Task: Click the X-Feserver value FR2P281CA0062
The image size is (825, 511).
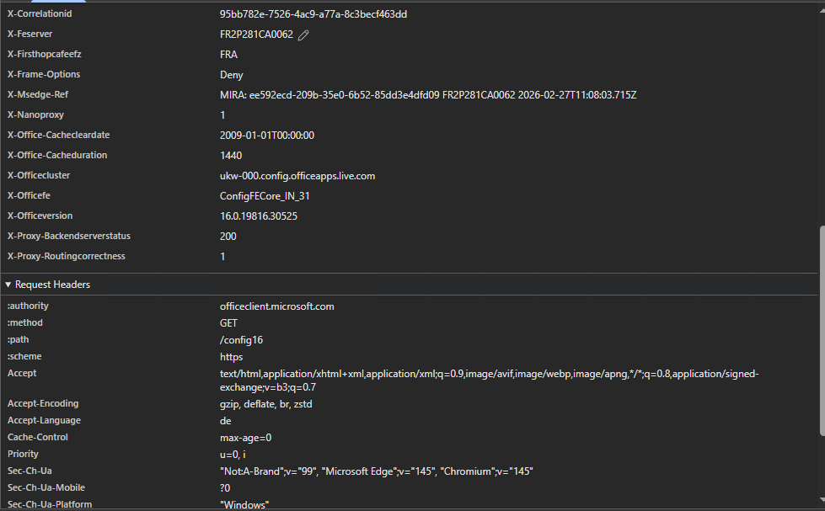Action: click(256, 35)
